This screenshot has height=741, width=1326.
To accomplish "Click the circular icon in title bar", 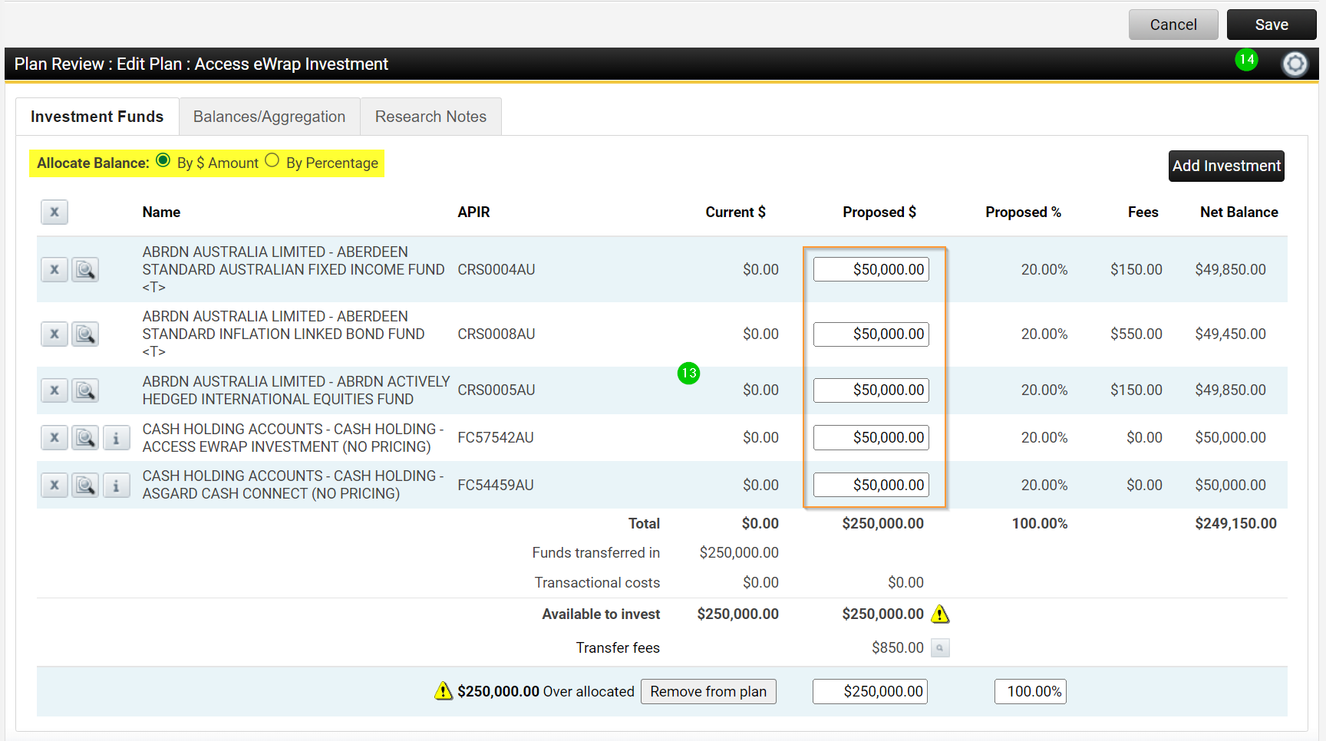I will [1295, 64].
